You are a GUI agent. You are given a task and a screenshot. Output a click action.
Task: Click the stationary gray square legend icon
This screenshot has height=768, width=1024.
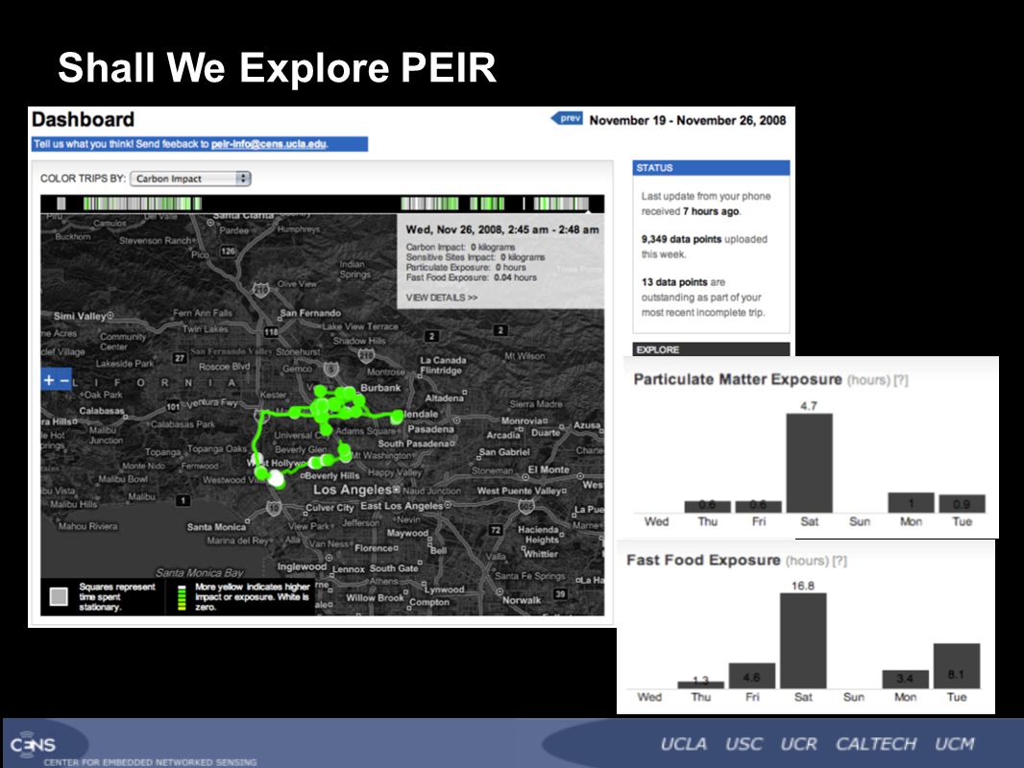(x=59, y=596)
